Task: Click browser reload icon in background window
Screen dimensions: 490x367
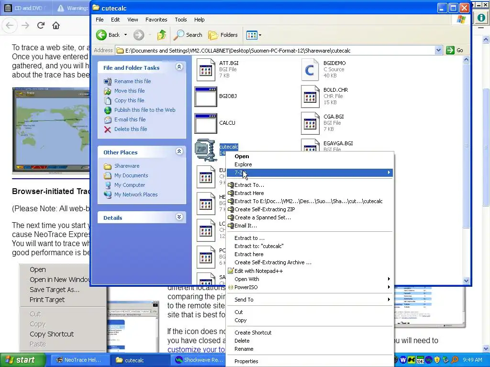Action: (x=41, y=25)
